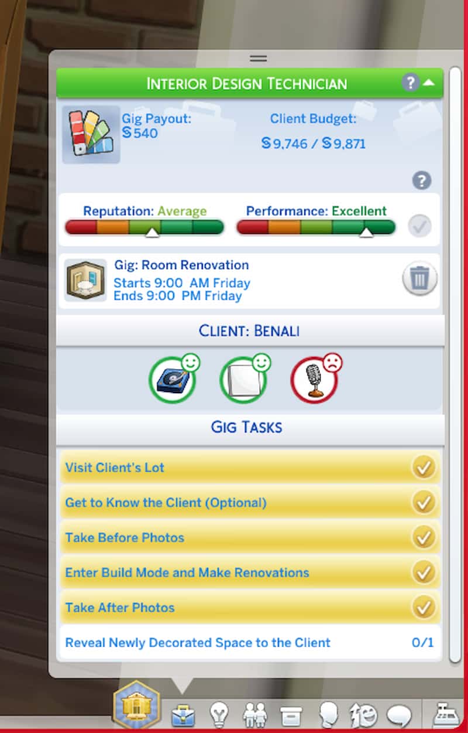Select Reveal Newly Decorated Space task
This screenshot has height=733, width=468.
click(250, 642)
